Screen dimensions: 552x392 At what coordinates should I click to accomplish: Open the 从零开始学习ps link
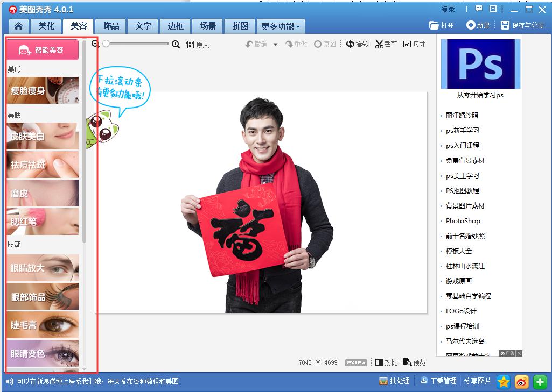click(x=480, y=95)
